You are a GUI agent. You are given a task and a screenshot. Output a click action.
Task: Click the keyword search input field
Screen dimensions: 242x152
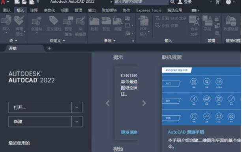[141, 2]
